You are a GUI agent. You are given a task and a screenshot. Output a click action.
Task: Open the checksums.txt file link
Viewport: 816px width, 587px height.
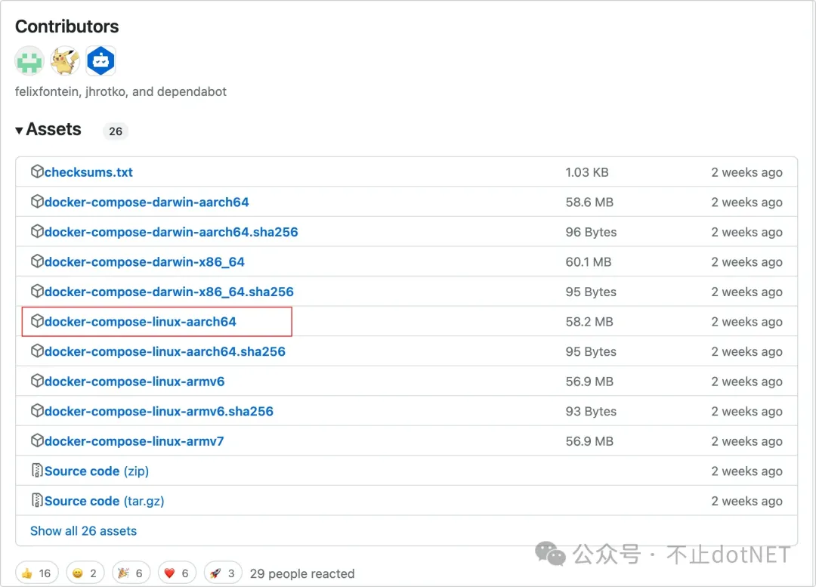click(88, 172)
